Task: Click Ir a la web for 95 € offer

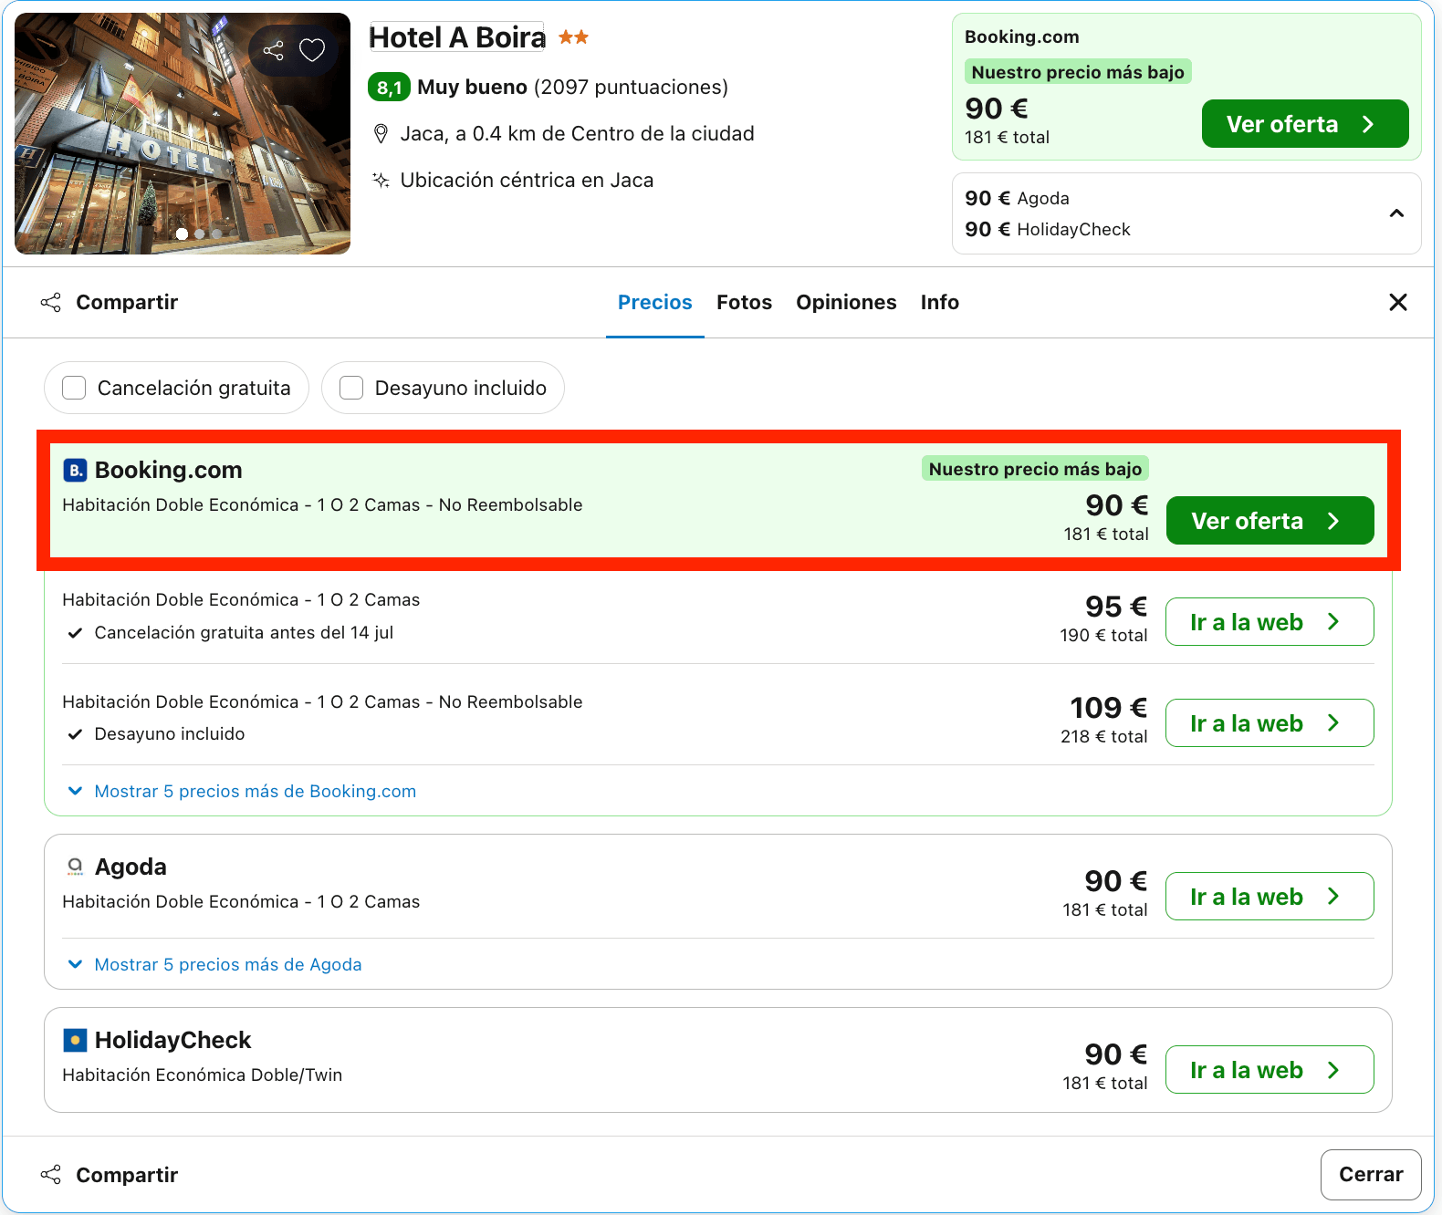Action: click(x=1270, y=621)
